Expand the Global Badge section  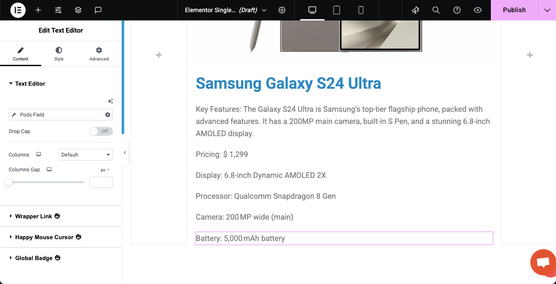click(61, 258)
